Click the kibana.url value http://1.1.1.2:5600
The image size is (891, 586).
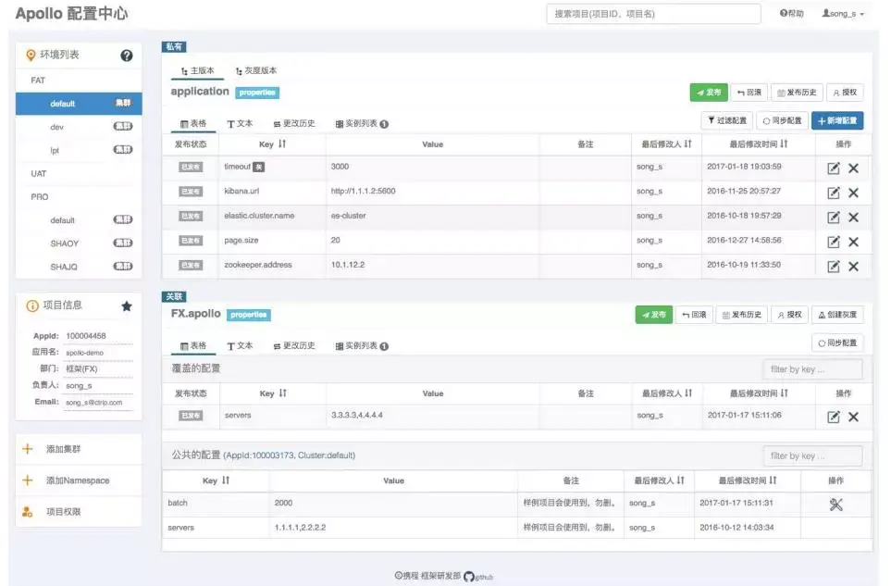coord(363,191)
